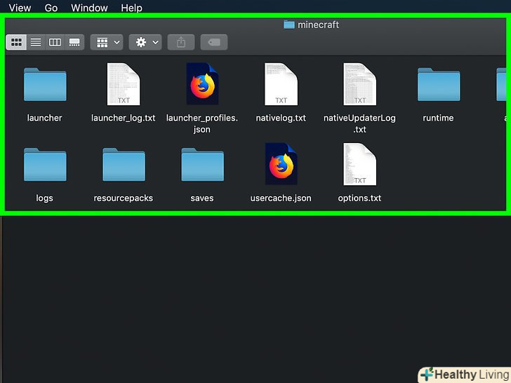Click the saves folder name label

coord(202,198)
